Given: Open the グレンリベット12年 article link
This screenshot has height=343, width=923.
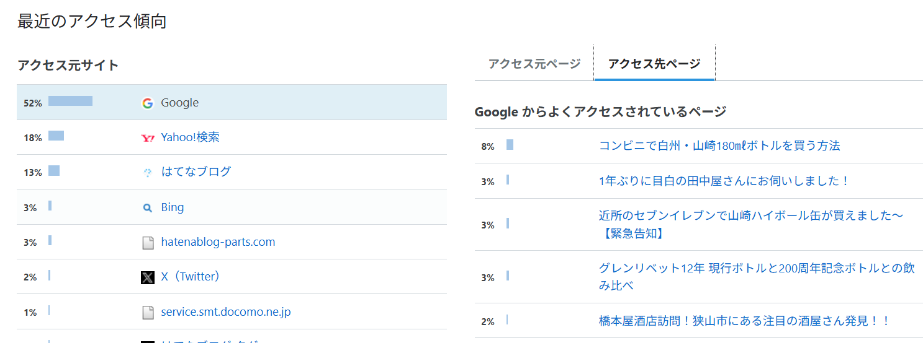Looking at the screenshot, I should [757, 277].
